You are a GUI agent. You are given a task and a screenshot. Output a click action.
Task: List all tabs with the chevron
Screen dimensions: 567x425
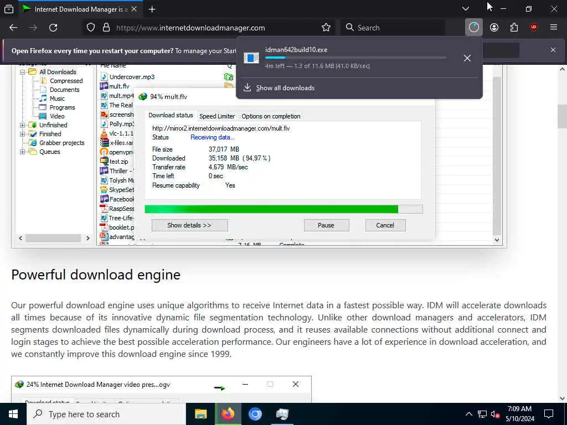coord(465,9)
